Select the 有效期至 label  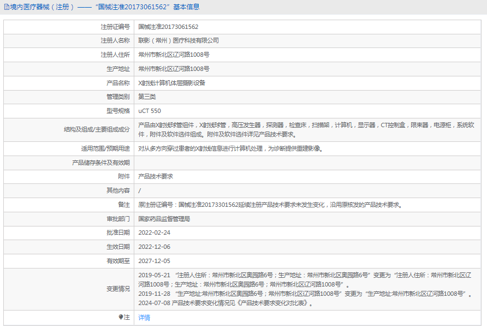pyautogui.click(x=118, y=261)
